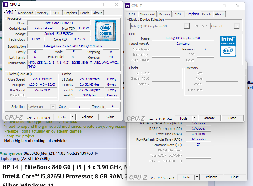Click the Threads count value 4
The height and width of the screenshot is (186, 253).
pos(113,106)
